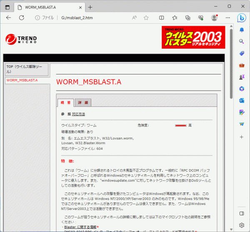This screenshot has width=250, height=232.
Task: Open the profile avatar menu
Action: coord(214,17)
